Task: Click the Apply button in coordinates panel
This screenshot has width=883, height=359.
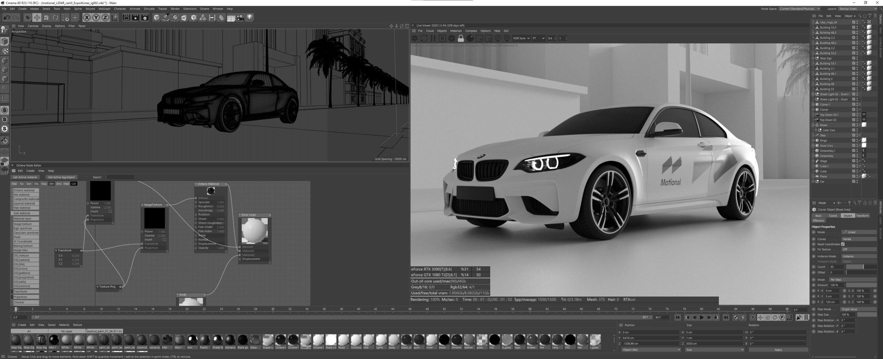Action: [x=778, y=350]
